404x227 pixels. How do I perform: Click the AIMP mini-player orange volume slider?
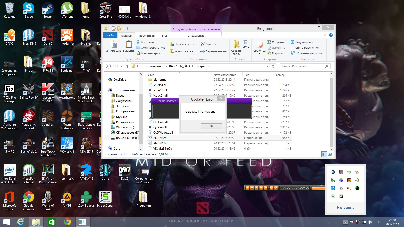point(318,188)
